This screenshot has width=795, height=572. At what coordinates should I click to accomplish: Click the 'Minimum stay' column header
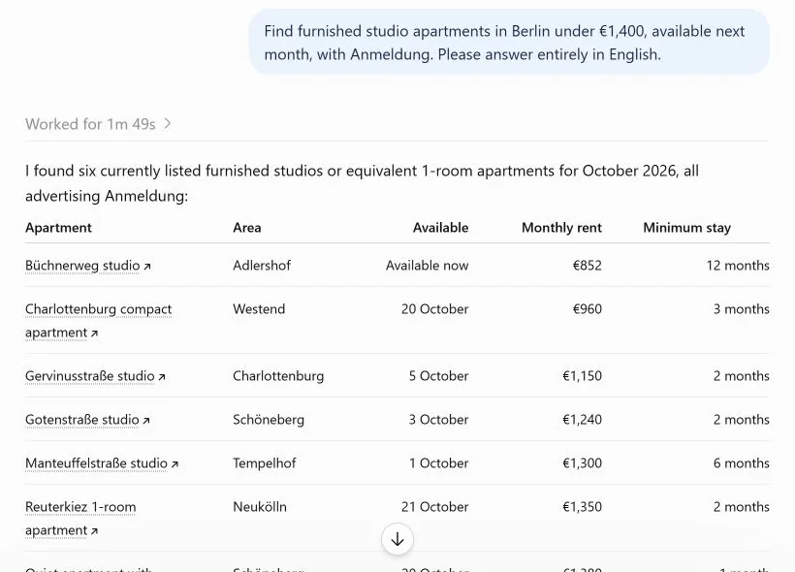[x=687, y=228]
